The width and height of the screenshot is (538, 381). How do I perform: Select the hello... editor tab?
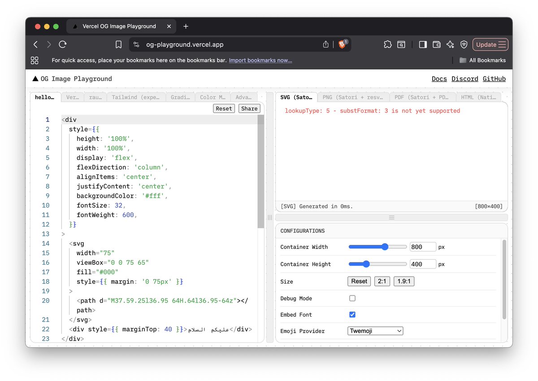[45, 97]
